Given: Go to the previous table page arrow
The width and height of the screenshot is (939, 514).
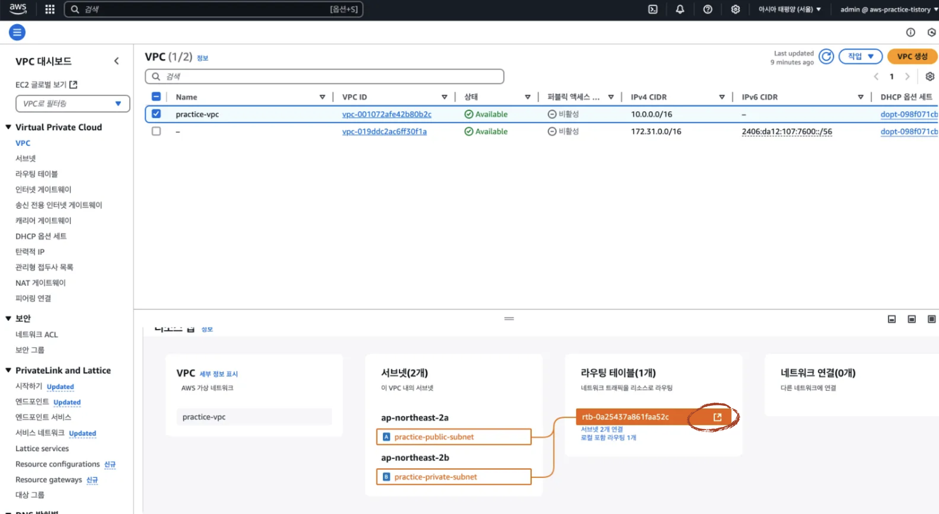Looking at the screenshot, I should click(876, 77).
